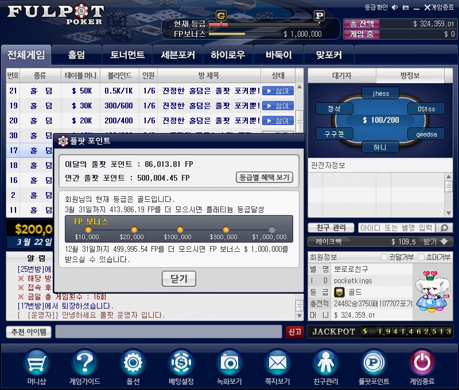Click the 총 잔액 balance label
This screenshot has height=390, width=459.
click(x=361, y=24)
